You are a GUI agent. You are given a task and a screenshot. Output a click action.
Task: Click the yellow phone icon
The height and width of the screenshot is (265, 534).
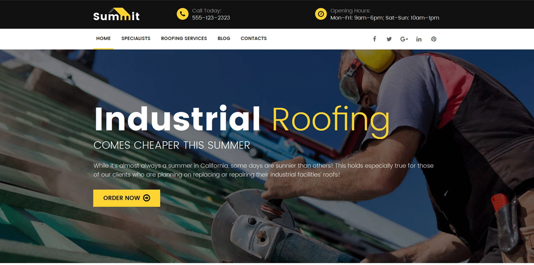point(183,14)
